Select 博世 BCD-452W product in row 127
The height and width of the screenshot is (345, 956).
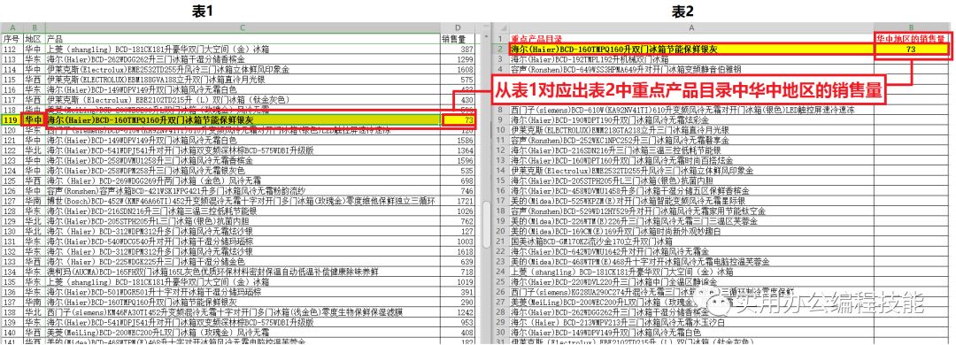coord(242,201)
